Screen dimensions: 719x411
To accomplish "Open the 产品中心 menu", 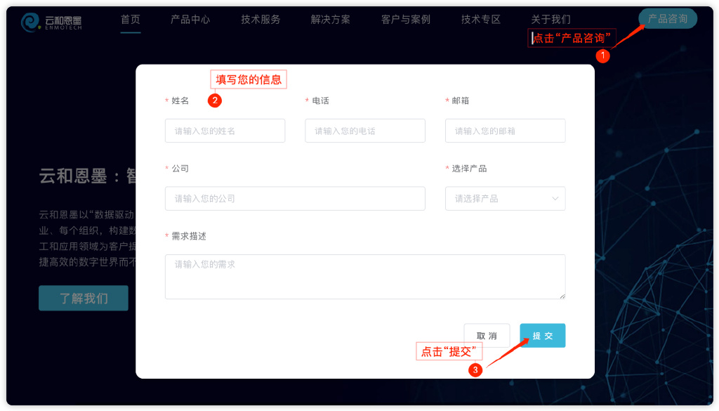I will point(190,19).
